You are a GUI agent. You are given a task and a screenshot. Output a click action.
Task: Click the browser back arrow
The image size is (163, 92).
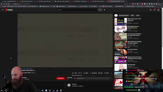[x=2, y=4]
